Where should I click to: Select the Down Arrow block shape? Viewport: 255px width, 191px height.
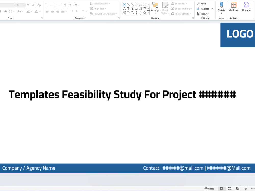tap(141, 9)
